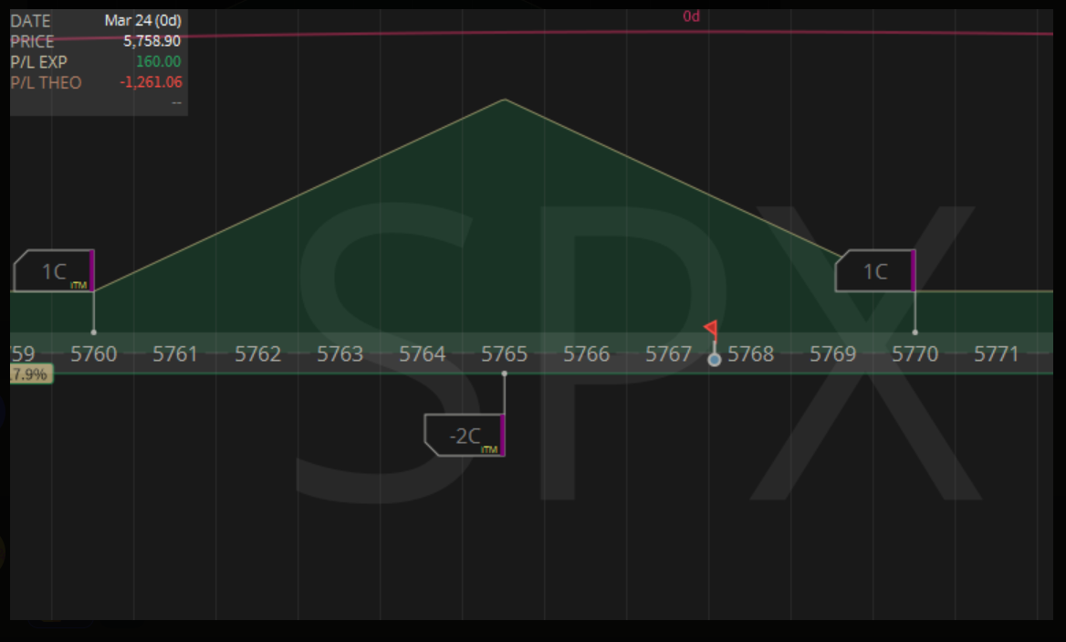Click the 5770 strike on the price axis
This screenshot has width=1066, height=642.
tap(915, 353)
